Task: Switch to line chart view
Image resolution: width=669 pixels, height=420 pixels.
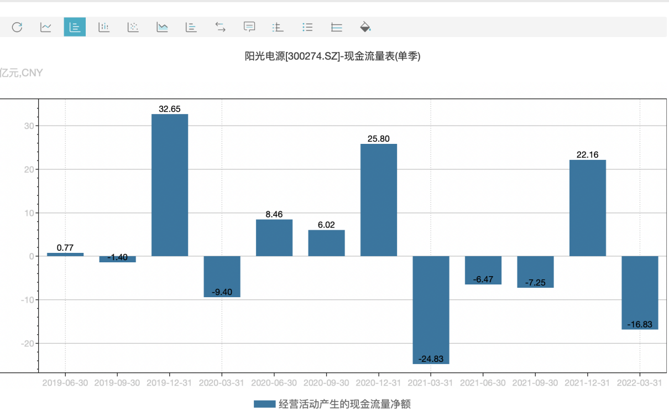Action: tap(46, 27)
